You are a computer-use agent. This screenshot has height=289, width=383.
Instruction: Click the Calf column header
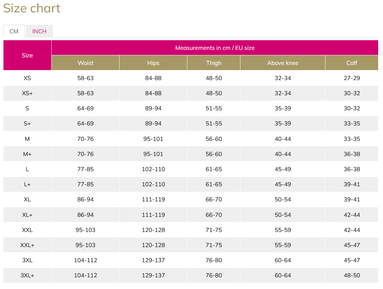pyautogui.click(x=352, y=63)
